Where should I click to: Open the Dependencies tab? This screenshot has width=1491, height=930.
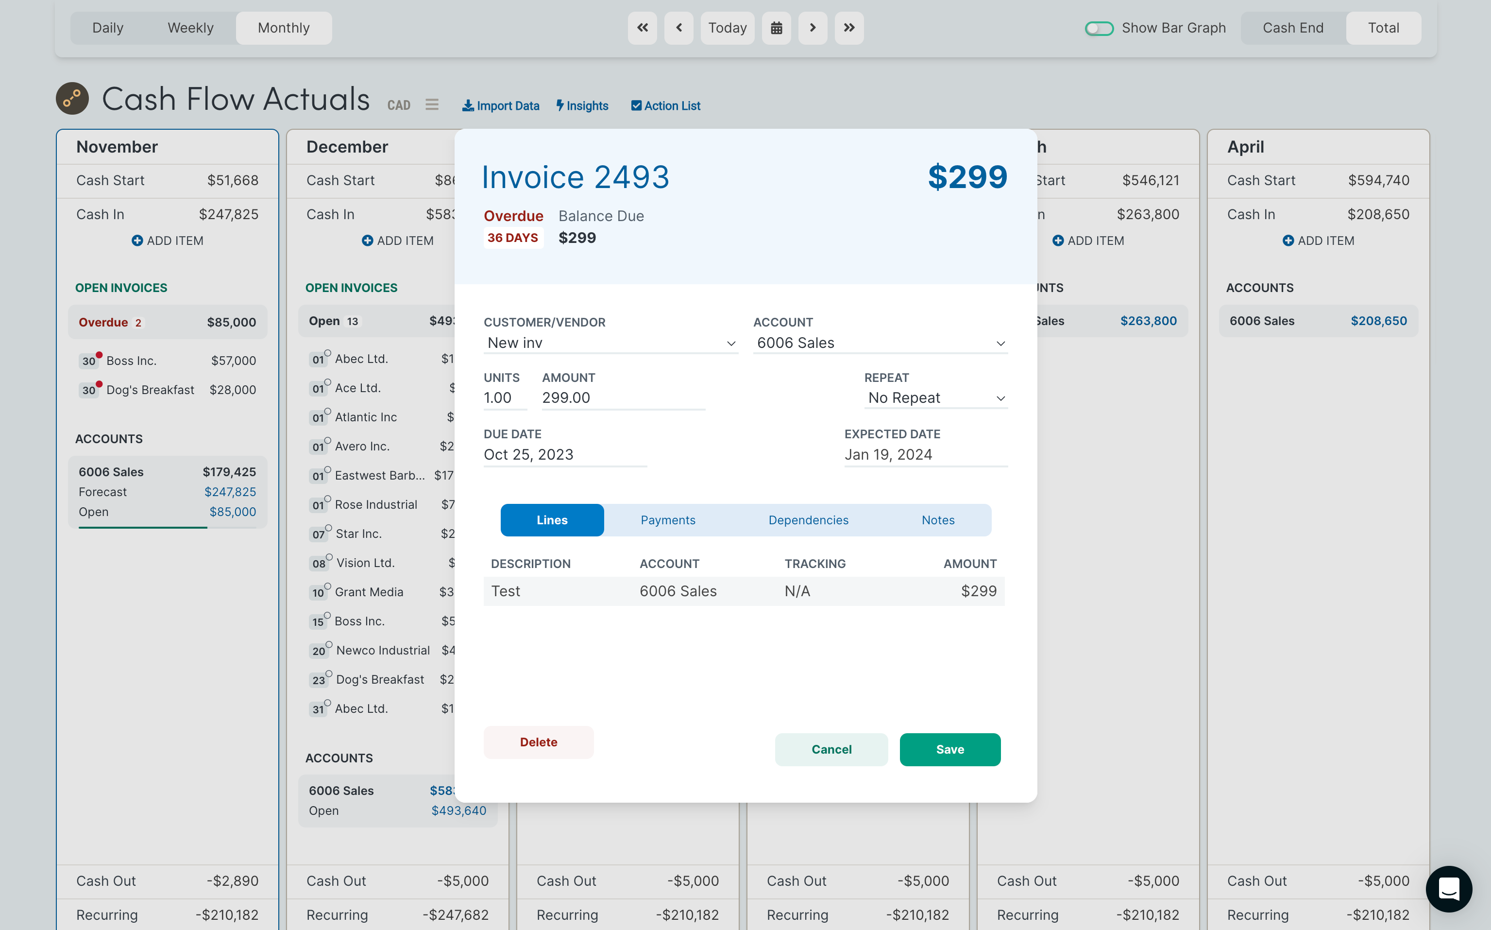[x=808, y=520]
